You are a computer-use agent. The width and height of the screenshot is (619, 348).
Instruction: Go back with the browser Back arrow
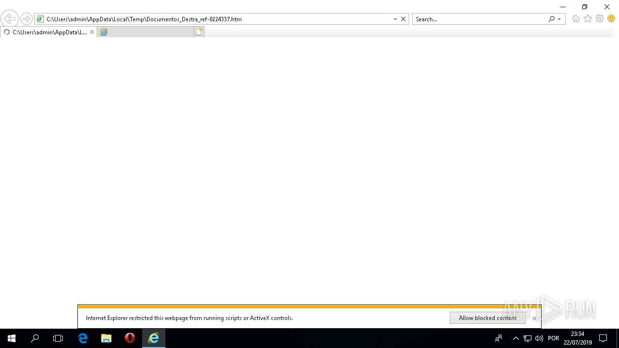[10, 19]
